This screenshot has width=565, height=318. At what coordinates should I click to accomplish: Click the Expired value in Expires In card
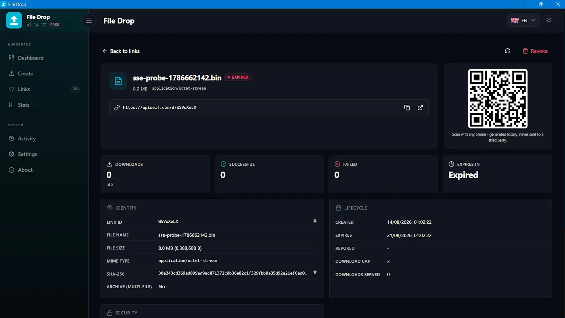[463, 175]
